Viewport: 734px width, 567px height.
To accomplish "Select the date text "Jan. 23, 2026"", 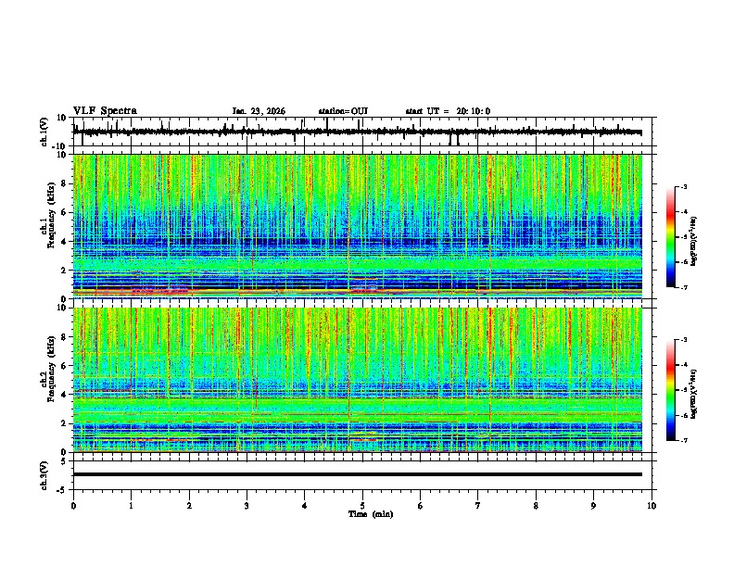I will [259, 111].
